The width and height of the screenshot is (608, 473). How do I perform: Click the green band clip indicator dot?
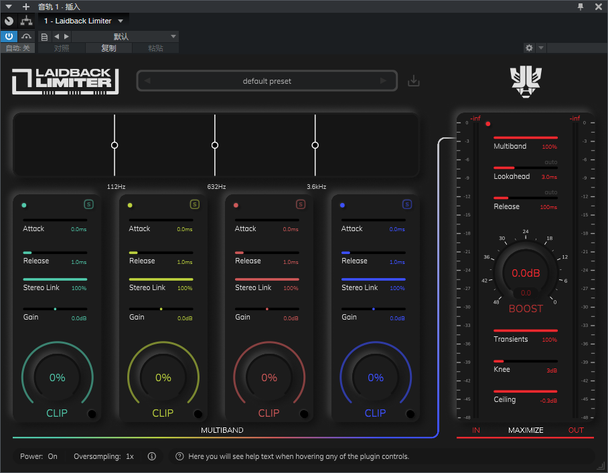click(x=92, y=413)
